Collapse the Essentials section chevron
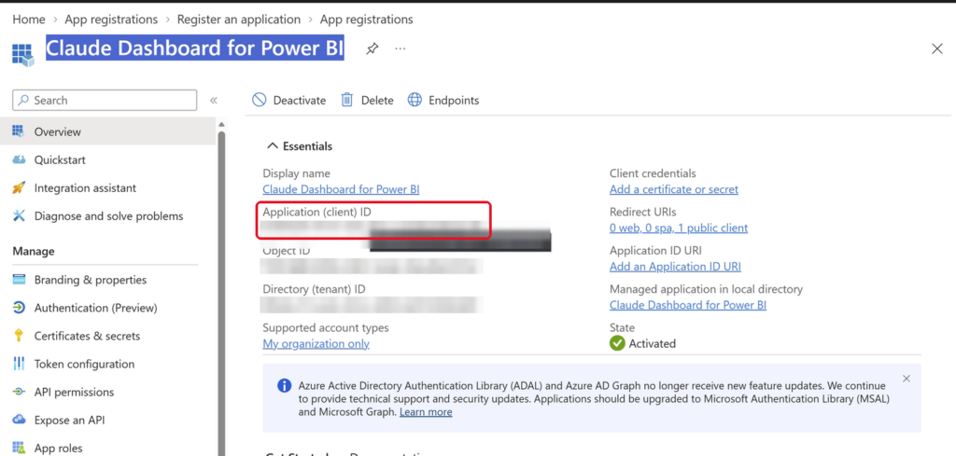The image size is (956, 456). tap(272, 146)
